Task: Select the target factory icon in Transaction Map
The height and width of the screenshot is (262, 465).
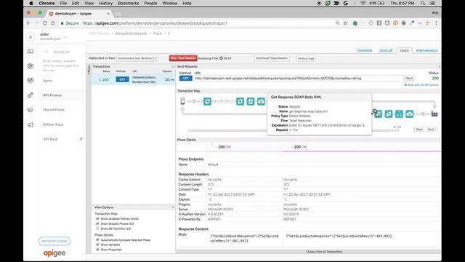Action: tap(434, 114)
